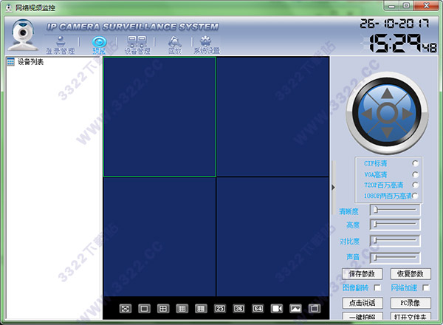
Task: Adjust the 声音 volume slider
Action: pyautogui.click(x=395, y=258)
